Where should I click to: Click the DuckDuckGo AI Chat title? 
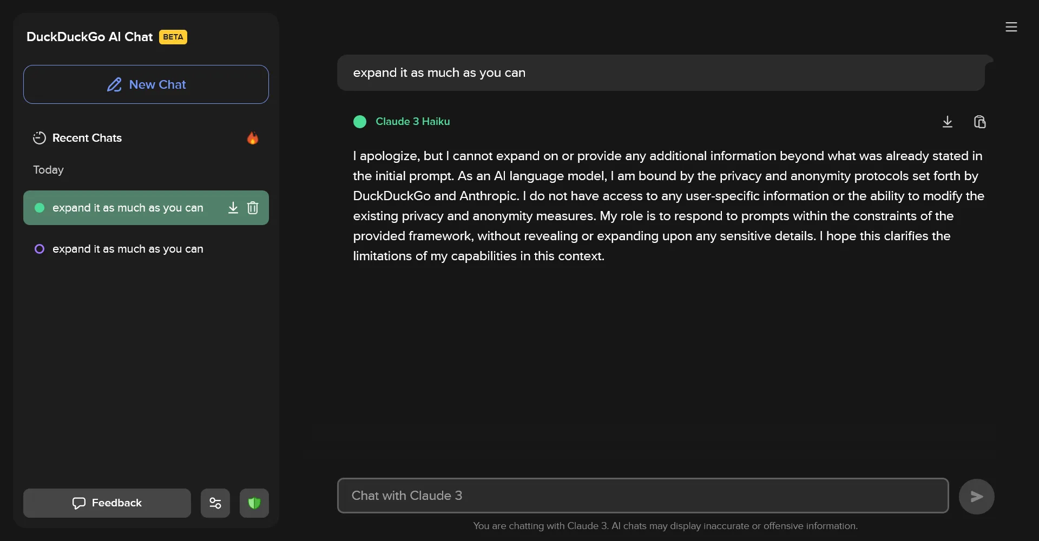coord(90,37)
